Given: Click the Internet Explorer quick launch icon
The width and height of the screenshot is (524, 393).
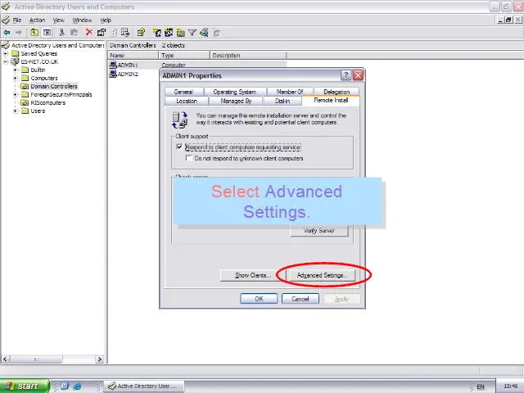Looking at the screenshot, I should (x=77, y=386).
